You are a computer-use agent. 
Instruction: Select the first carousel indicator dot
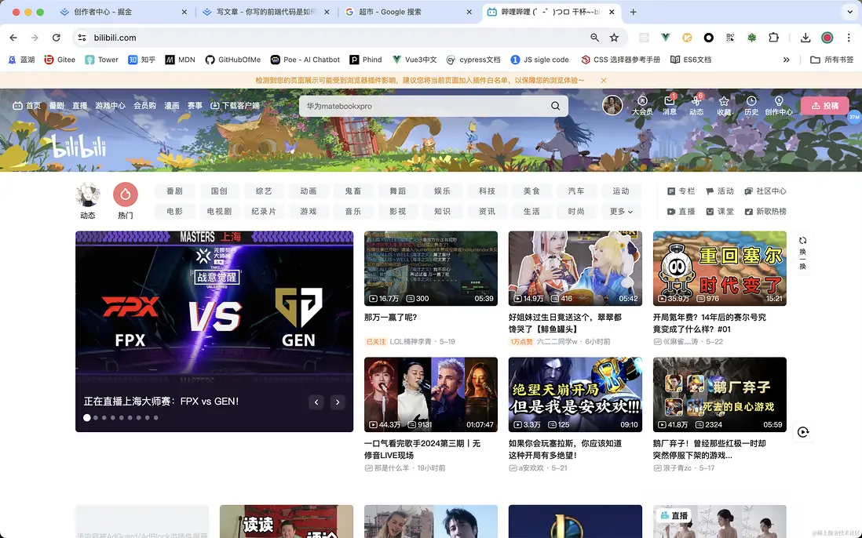87,418
